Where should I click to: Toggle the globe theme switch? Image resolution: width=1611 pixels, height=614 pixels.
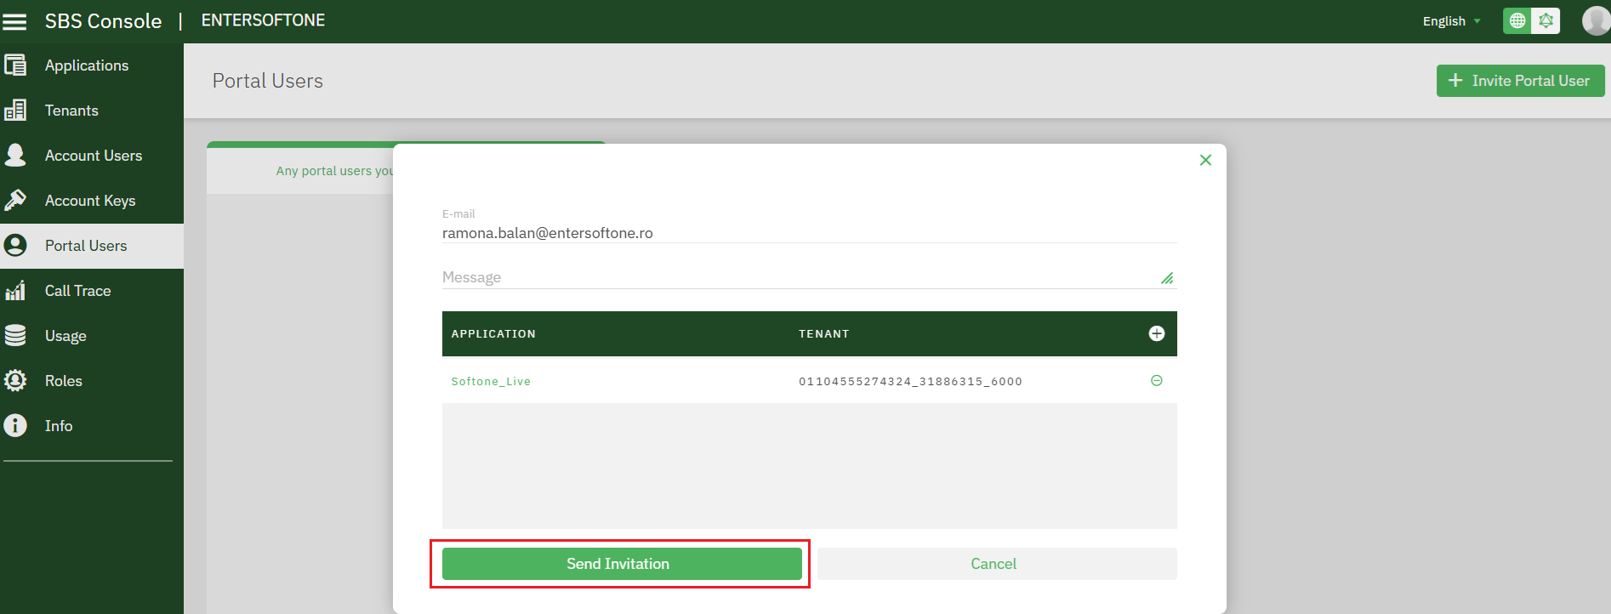(1517, 20)
